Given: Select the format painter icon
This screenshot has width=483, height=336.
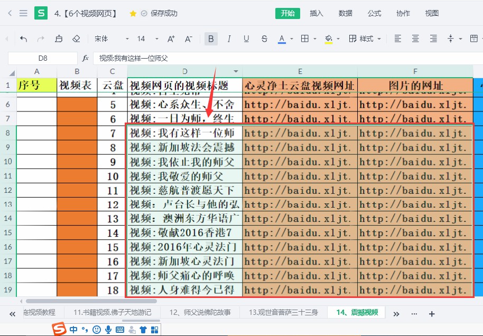Looking at the screenshot, I should (59, 39).
